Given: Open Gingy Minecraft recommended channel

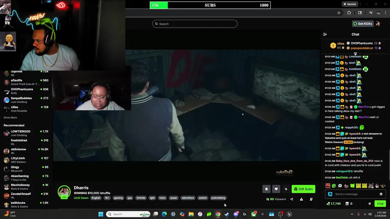Looking at the screenshot, I should pyautogui.click(x=26, y=169).
